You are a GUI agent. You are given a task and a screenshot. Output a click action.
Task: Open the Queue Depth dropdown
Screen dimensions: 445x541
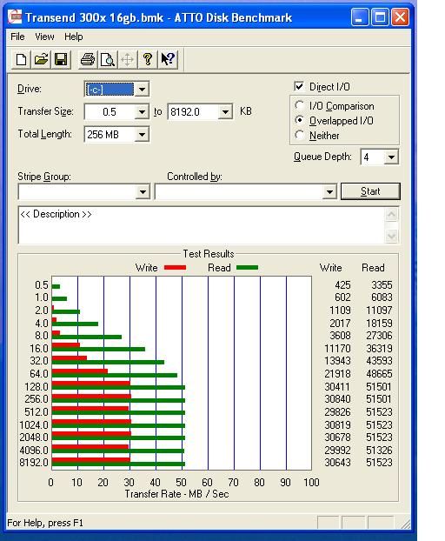click(x=391, y=157)
